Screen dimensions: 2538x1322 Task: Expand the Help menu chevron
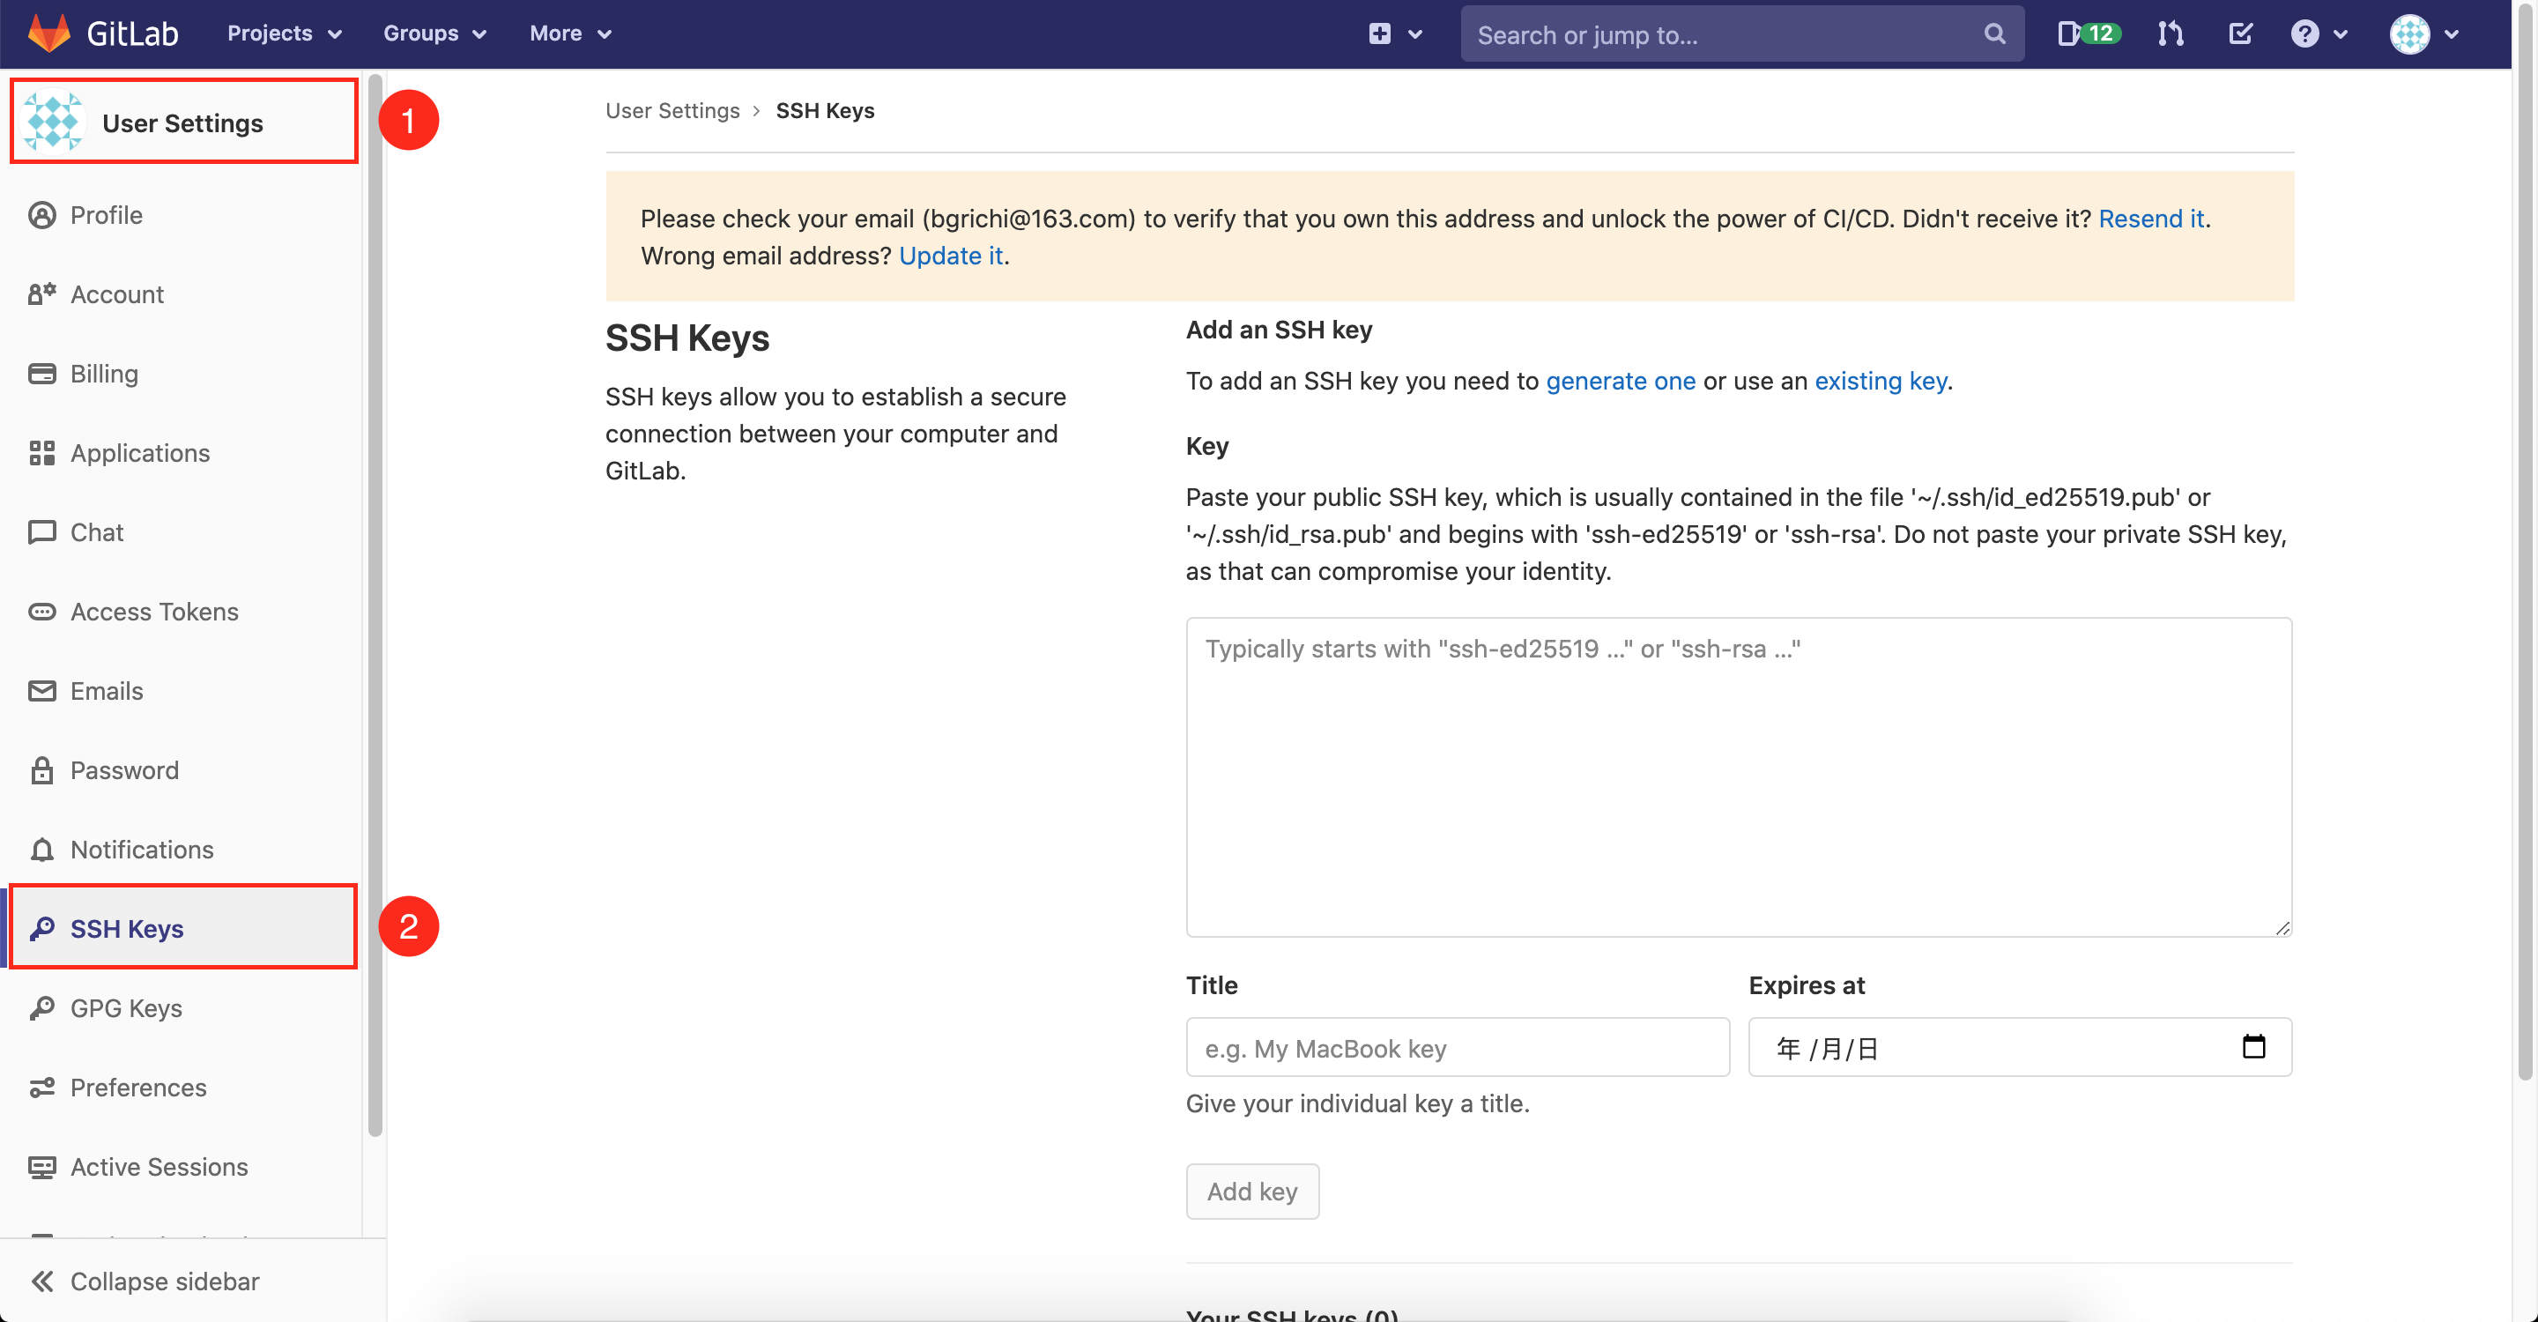coord(2340,34)
